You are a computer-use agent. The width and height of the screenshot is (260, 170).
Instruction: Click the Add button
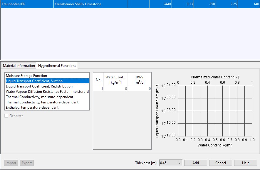195,163
